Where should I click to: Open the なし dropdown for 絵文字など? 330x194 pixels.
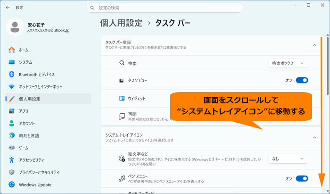pos(288,159)
